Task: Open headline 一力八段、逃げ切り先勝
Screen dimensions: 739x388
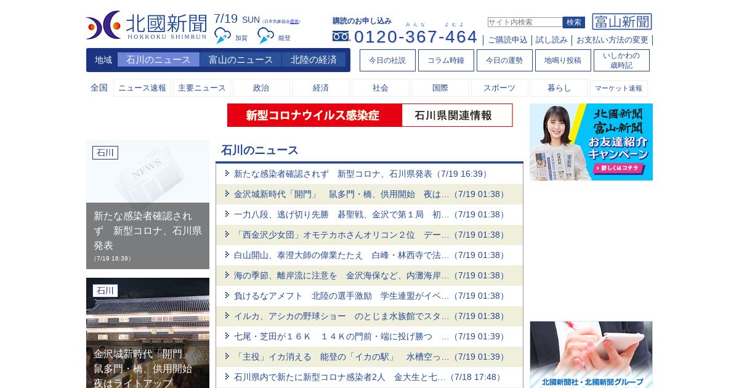Action: [x=371, y=214]
